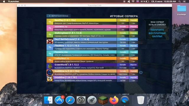
Task: Open the TLauncher menu in menu bar
Action: point(14,1)
